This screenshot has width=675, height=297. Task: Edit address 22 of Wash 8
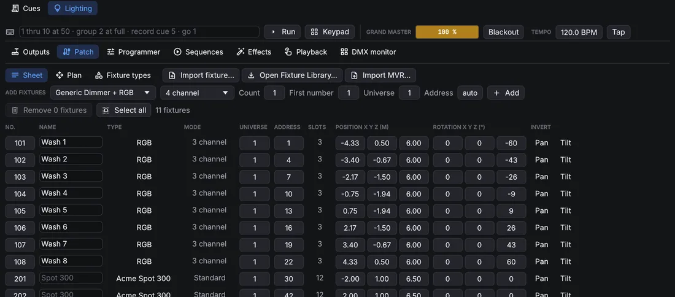(289, 262)
